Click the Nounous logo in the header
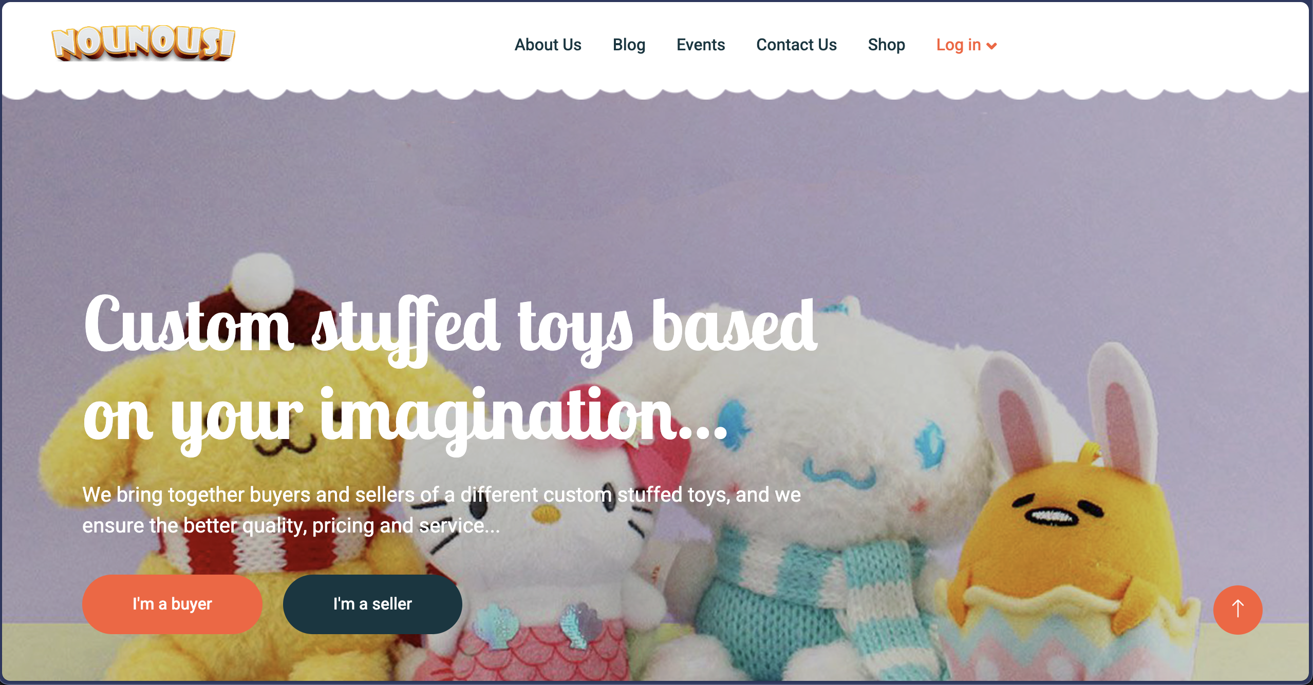 [143, 43]
